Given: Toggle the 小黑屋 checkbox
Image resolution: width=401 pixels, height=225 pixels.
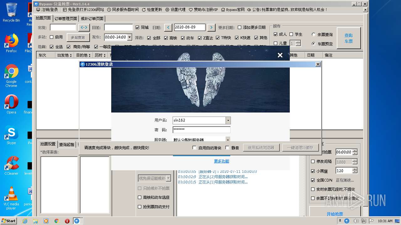Looking at the screenshot, I should 313,171.
